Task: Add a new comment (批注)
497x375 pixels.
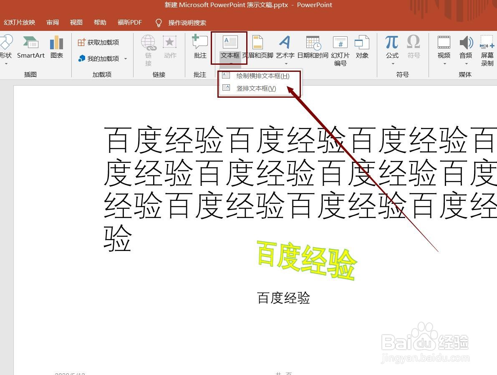Action: click(200, 47)
